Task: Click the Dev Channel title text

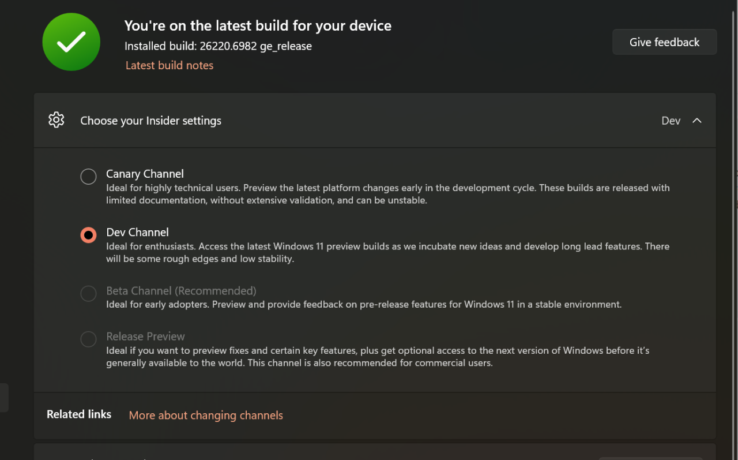Action: tap(137, 232)
